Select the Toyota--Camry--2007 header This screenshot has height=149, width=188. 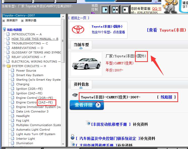pyautogui.click(x=31, y=15)
